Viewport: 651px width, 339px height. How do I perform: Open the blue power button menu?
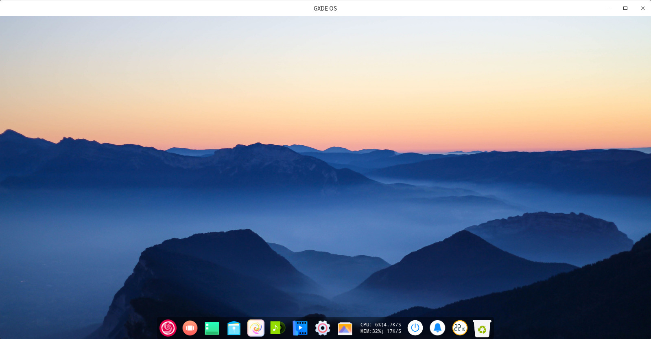(415, 328)
